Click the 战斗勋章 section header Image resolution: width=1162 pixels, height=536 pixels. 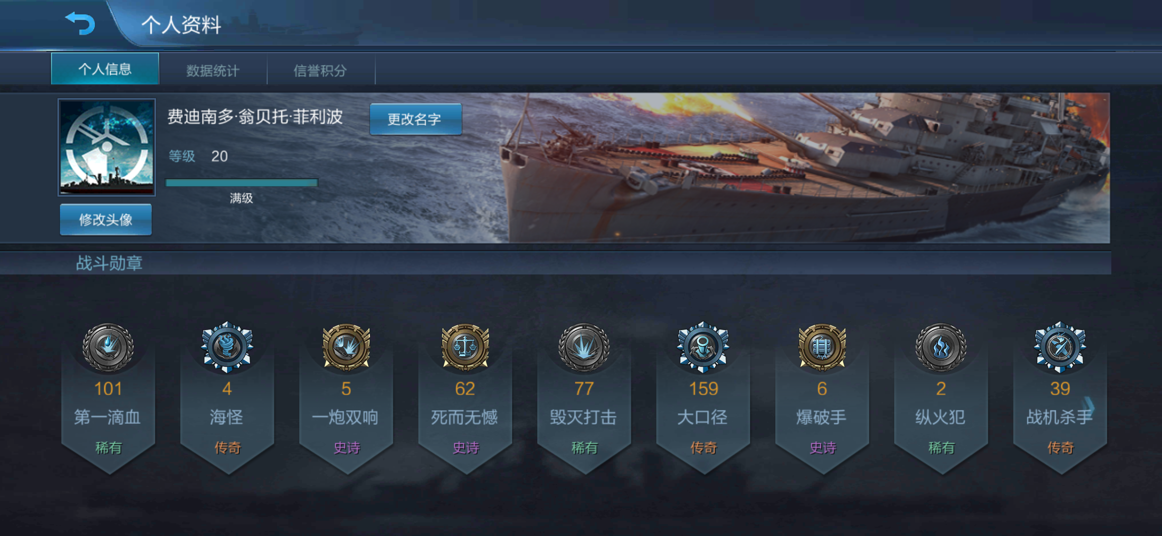point(109,263)
